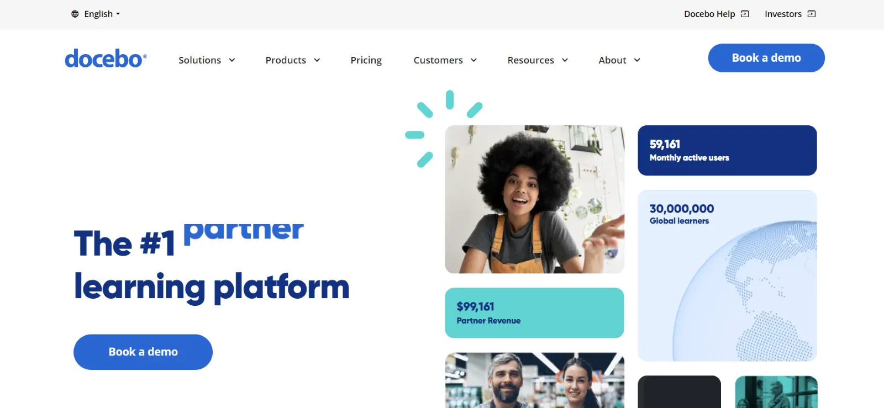Open the Pricing page

(x=366, y=60)
